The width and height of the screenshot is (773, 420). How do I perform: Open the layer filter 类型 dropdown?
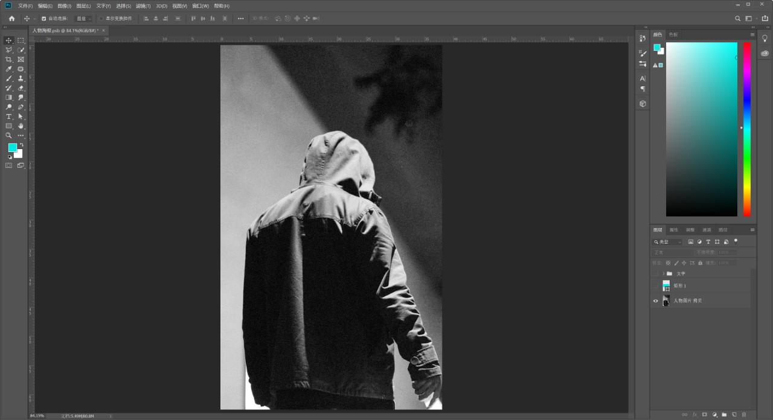pyautogui.click(x=667, y=242)
